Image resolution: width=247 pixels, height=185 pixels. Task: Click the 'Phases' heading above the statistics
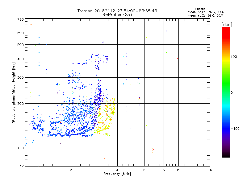point(200,9)
